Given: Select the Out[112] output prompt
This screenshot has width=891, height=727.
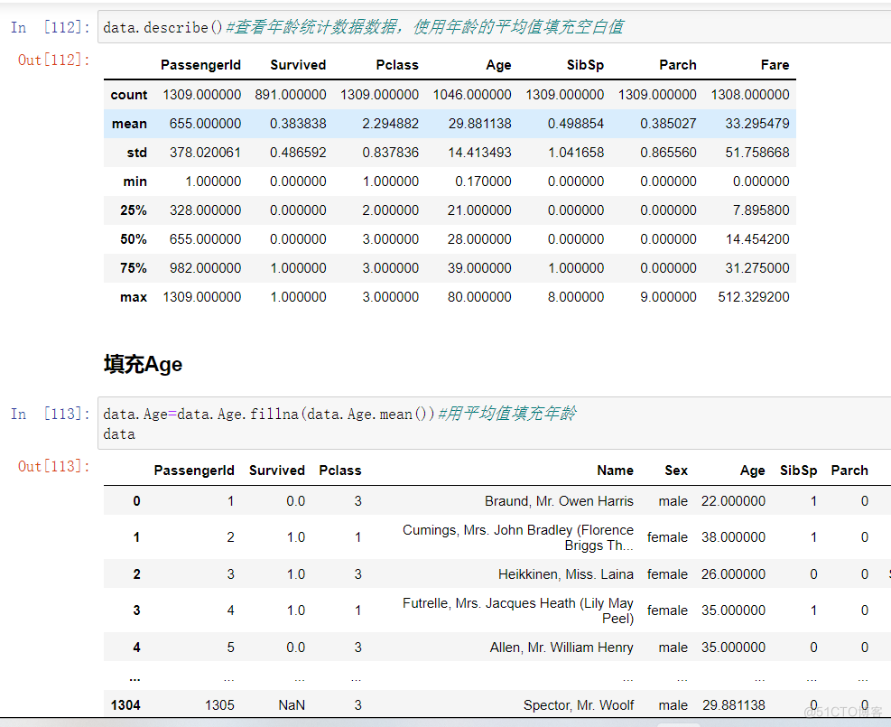Looking at the screenshot, I should click(54, 60).
